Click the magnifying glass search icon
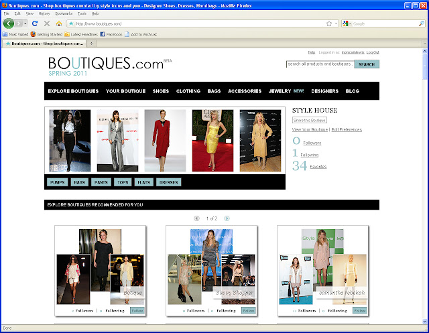 pyautogui.click(x=422, y=24)
